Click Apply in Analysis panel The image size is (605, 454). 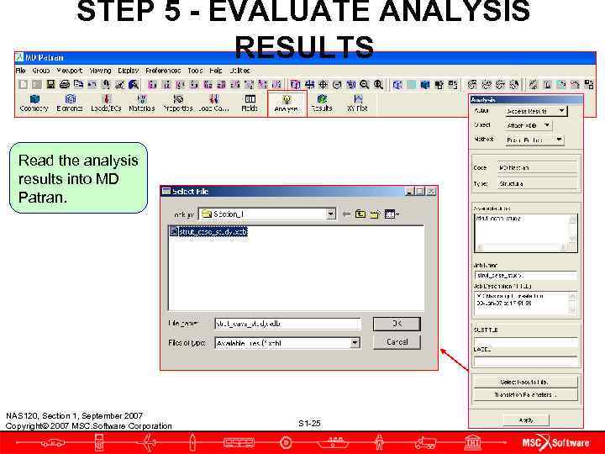coord(525,420)
